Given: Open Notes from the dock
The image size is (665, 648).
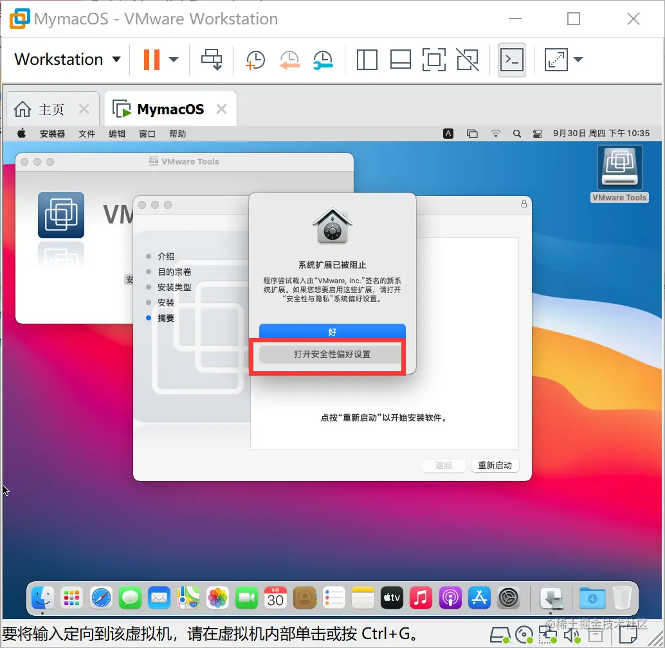Looking at the screenshot, I should [363, 598].
